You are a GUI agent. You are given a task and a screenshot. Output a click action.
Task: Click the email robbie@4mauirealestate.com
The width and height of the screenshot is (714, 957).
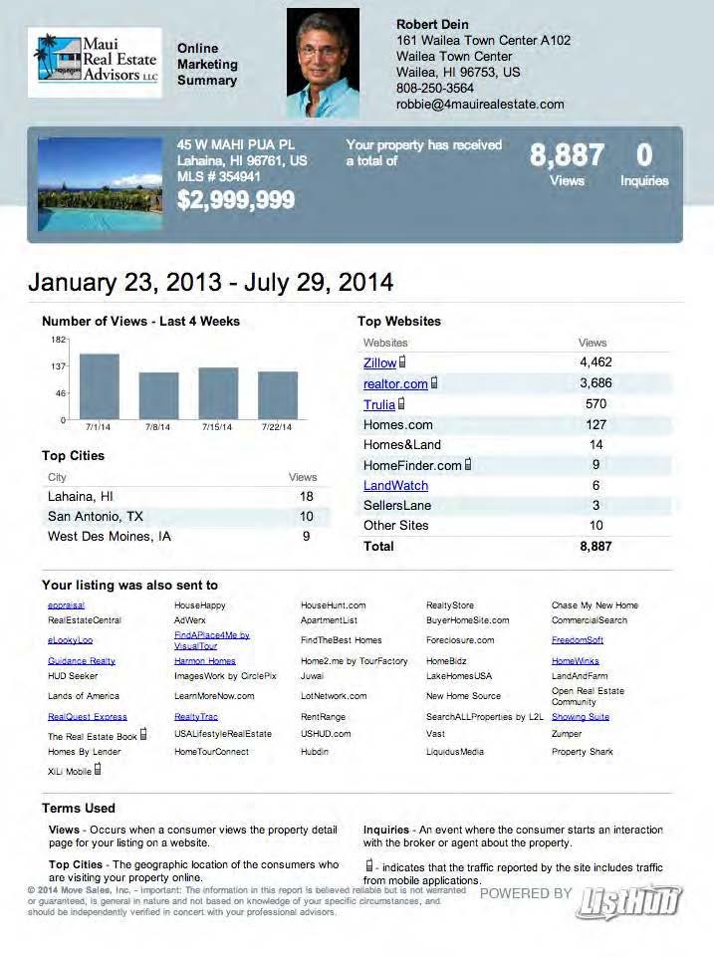click(480, 105)
